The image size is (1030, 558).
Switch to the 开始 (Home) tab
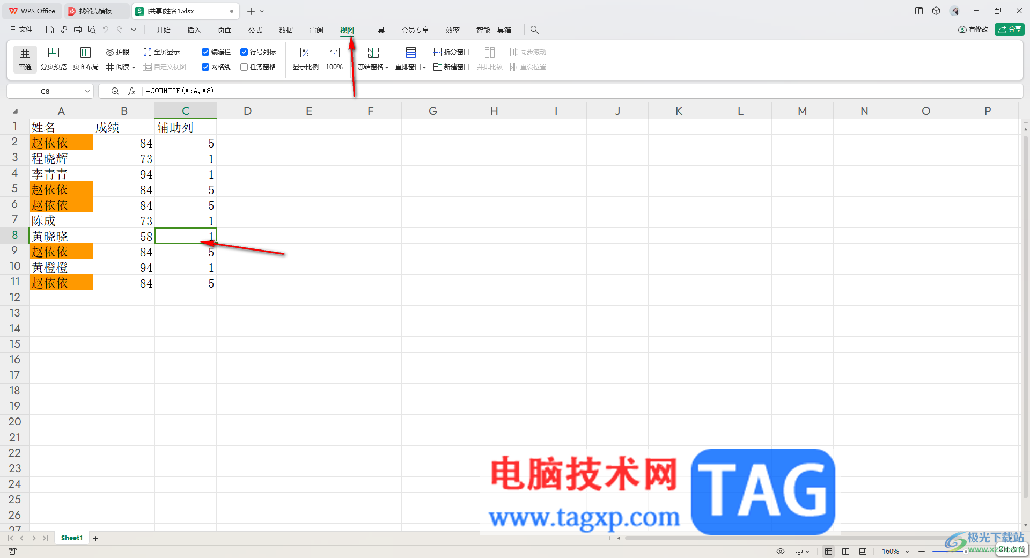164,30
